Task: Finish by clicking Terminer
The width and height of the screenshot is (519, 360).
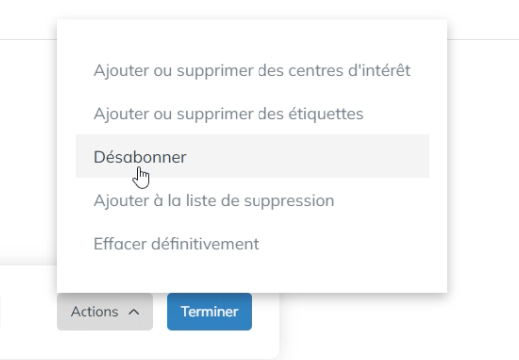Action: click(x=209, y=312)
